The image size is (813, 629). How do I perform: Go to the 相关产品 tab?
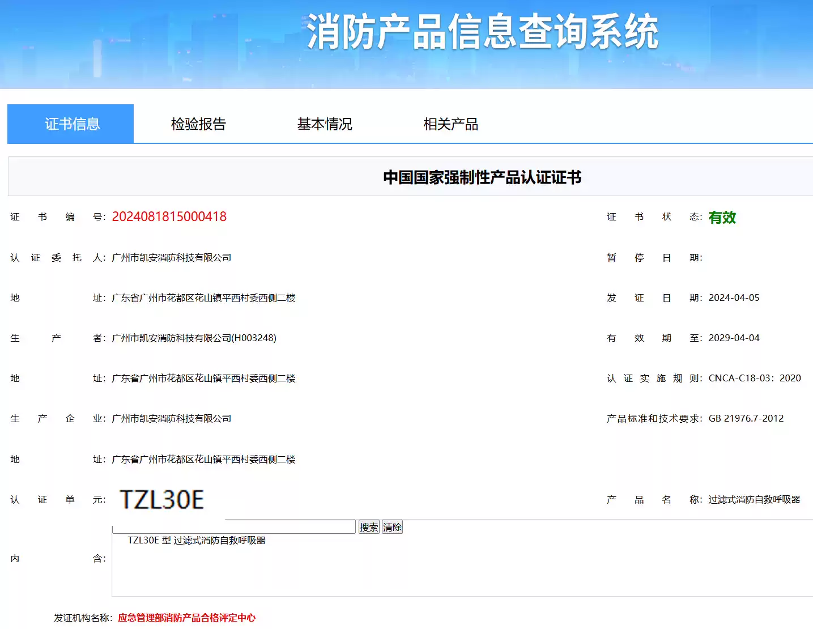[450, 124]
